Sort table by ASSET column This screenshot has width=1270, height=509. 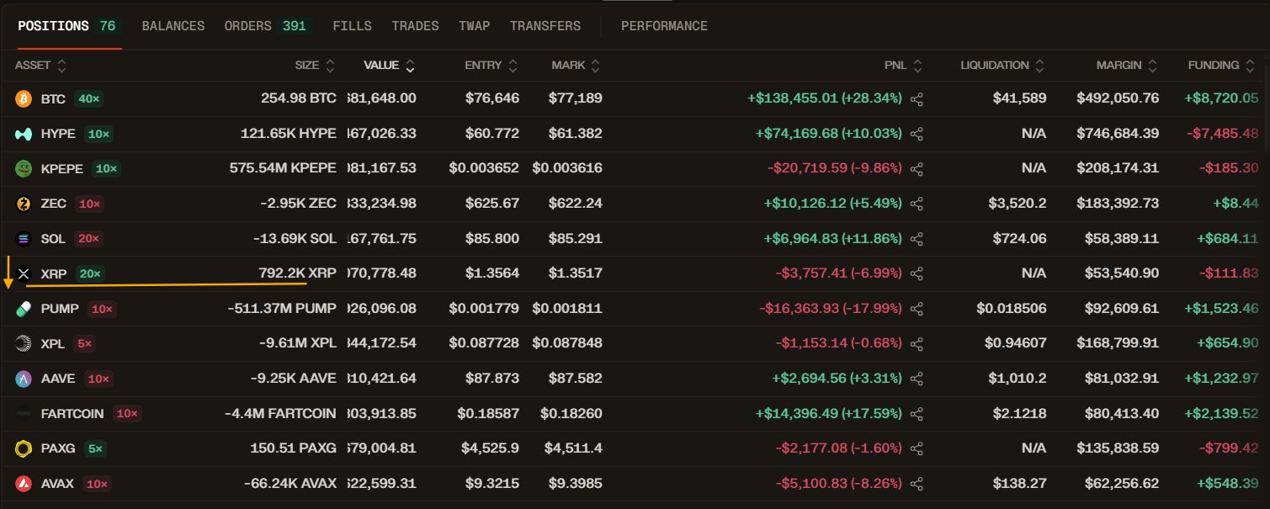[40, 66]
